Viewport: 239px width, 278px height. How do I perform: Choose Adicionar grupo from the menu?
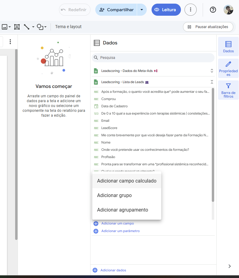[114, 196]
